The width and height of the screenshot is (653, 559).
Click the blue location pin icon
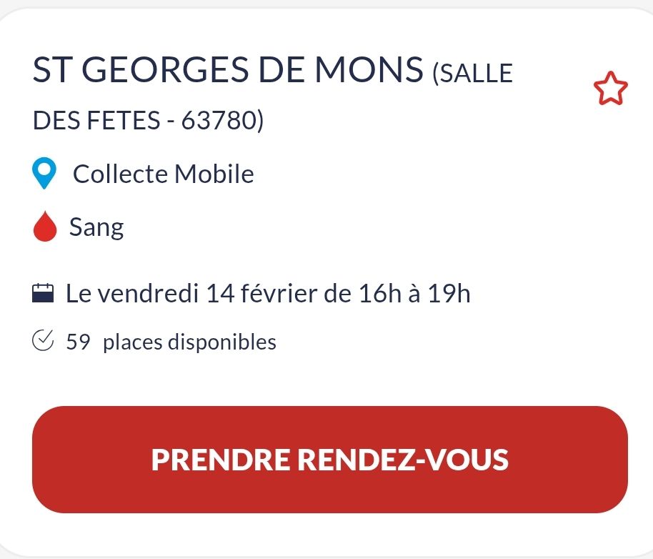click(x=44, y=174)
